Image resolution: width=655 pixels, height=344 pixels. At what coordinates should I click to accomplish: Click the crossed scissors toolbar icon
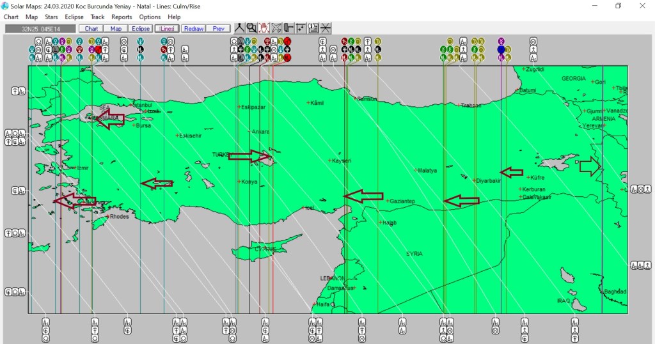click(x=276, y=28)
